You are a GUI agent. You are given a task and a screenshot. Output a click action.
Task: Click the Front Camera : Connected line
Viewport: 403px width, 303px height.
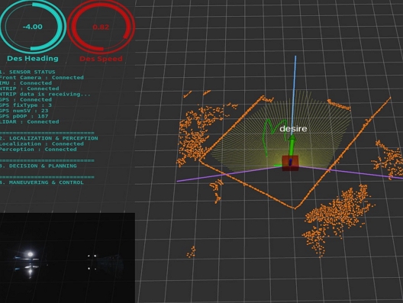(x=42, y=77)
